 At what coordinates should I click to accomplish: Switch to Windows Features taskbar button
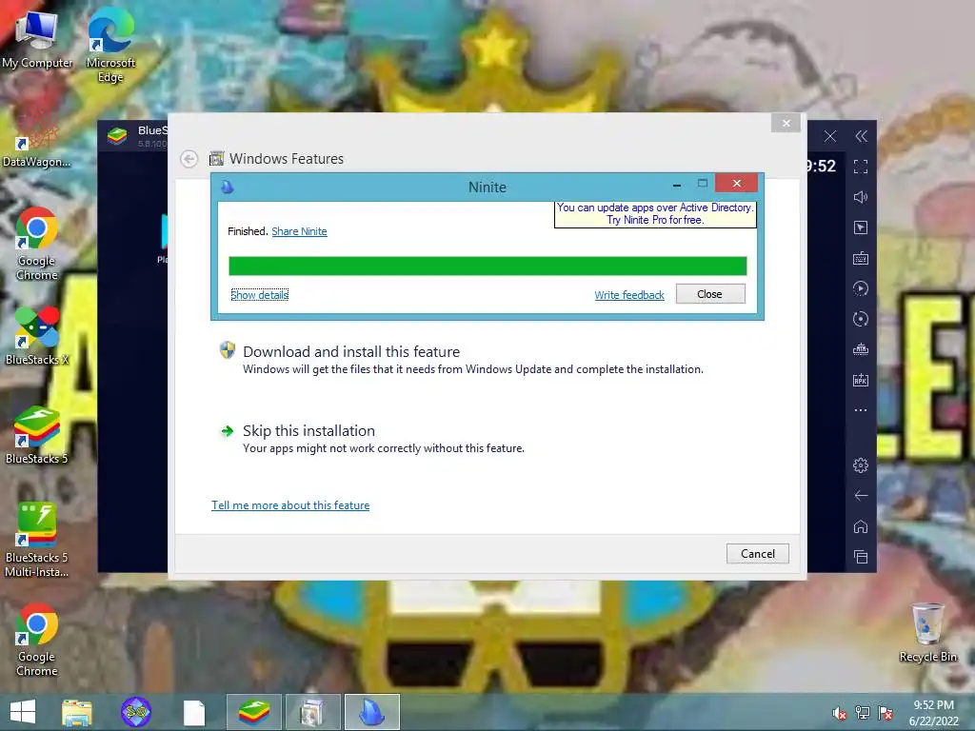312,712
